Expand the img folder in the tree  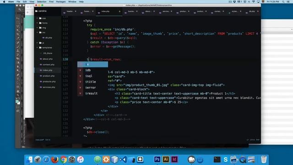[x=37, y=27]
